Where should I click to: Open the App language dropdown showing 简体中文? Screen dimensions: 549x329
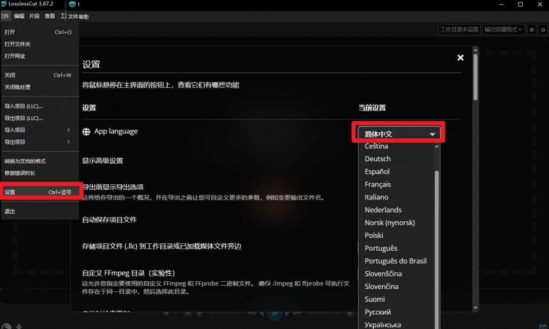(398, 132)
